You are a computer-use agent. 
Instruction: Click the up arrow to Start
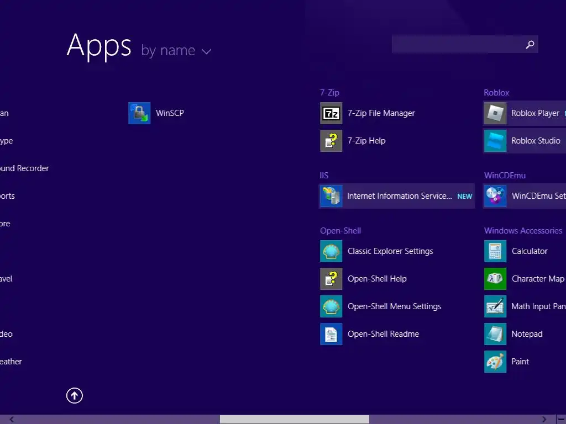coord(75,395)
